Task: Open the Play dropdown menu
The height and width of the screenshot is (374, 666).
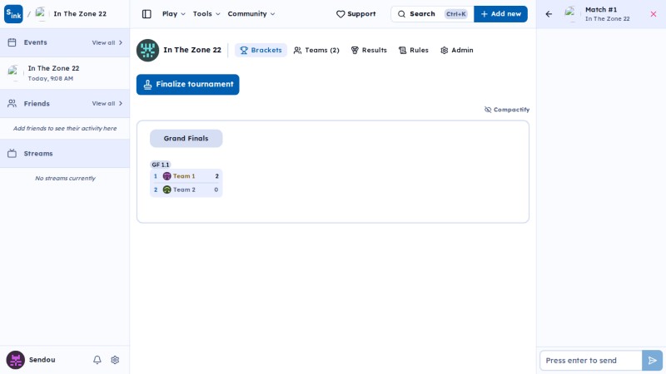Action: 174,14
